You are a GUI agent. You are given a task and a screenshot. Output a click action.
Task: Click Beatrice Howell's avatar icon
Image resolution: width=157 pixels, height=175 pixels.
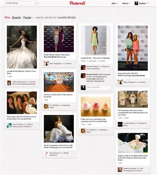click(120, 170)
